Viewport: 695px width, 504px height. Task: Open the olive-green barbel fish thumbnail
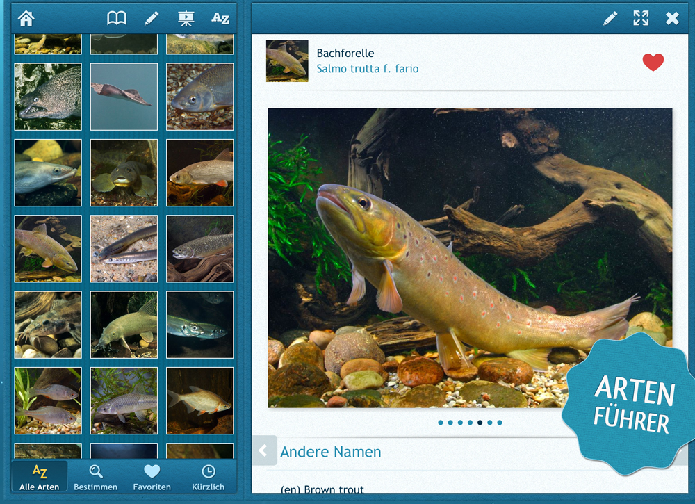124,325
